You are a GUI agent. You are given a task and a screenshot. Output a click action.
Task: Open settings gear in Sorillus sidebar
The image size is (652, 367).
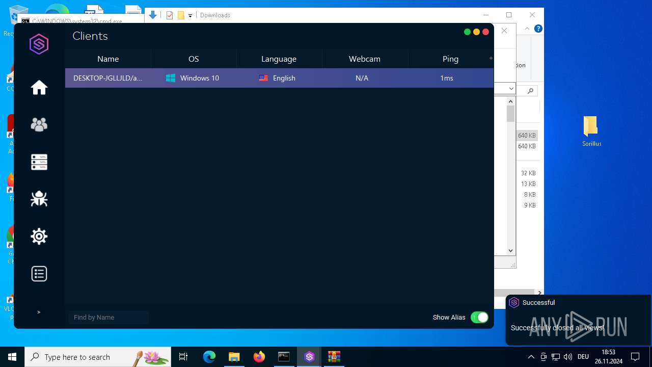(39, 237)
